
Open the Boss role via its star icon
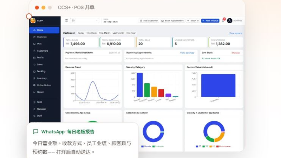[x=34, y=102]
